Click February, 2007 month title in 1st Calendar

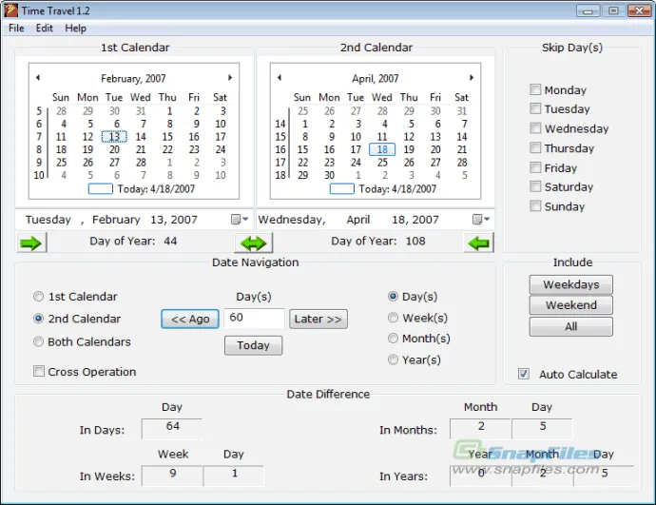[133, 78]
